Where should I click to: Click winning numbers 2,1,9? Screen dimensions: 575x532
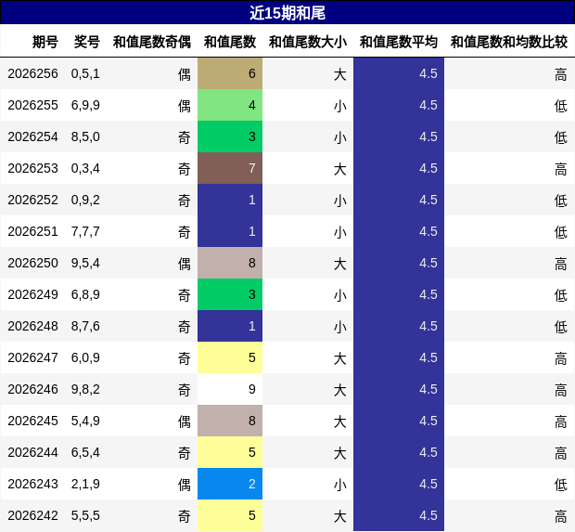[x=85, y=484]
